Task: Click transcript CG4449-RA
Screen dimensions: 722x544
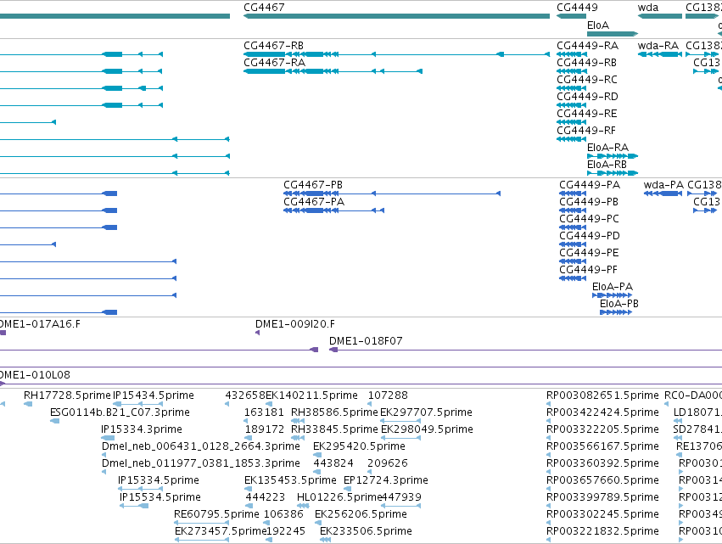Action: [x=572, y=54]
